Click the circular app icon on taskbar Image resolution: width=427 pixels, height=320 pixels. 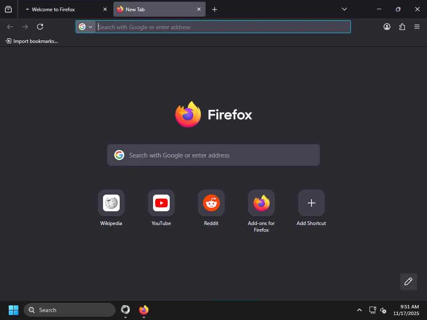(x=125, y=310)
